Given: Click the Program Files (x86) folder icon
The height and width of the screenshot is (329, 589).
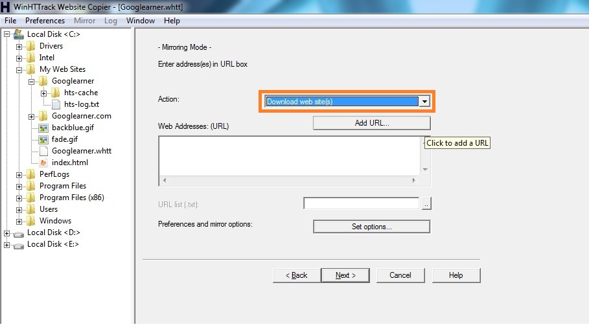Looking at the screenshot, I should coord(31,198).
